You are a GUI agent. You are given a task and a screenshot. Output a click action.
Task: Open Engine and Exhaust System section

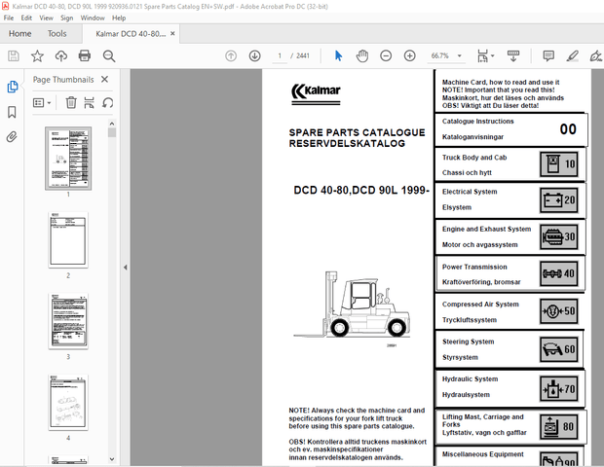[510, 237]
